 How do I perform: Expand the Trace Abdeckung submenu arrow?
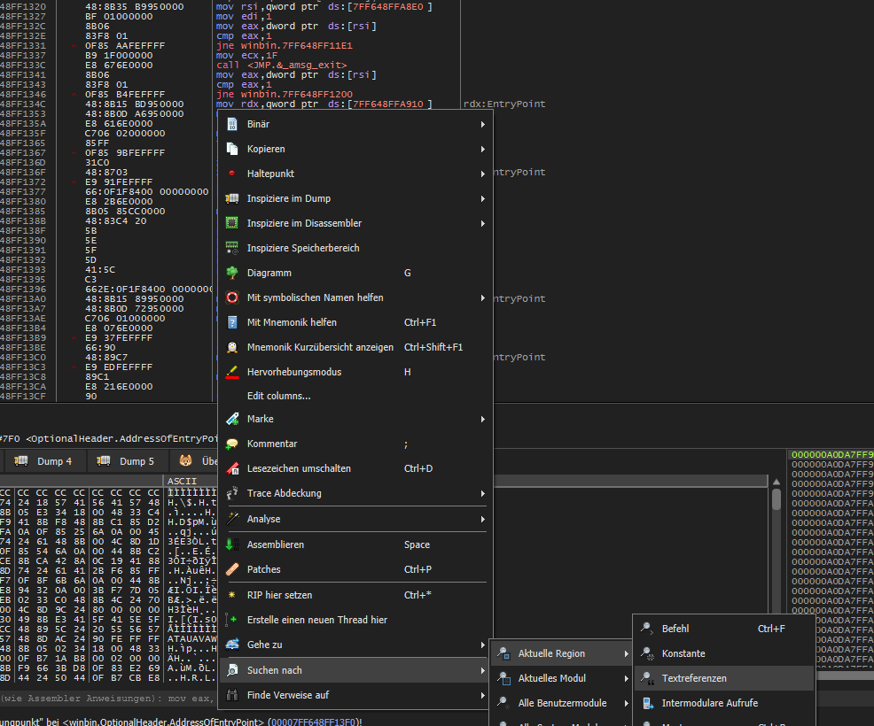[483, 493]
